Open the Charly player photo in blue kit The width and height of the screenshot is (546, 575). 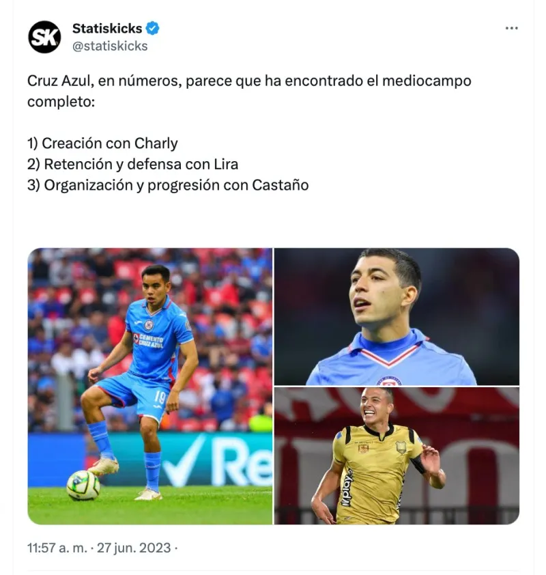pyautogui.click(x=150, y=386)
